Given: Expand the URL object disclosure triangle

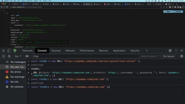Looking at the screenshot, I should click(32, 74).
